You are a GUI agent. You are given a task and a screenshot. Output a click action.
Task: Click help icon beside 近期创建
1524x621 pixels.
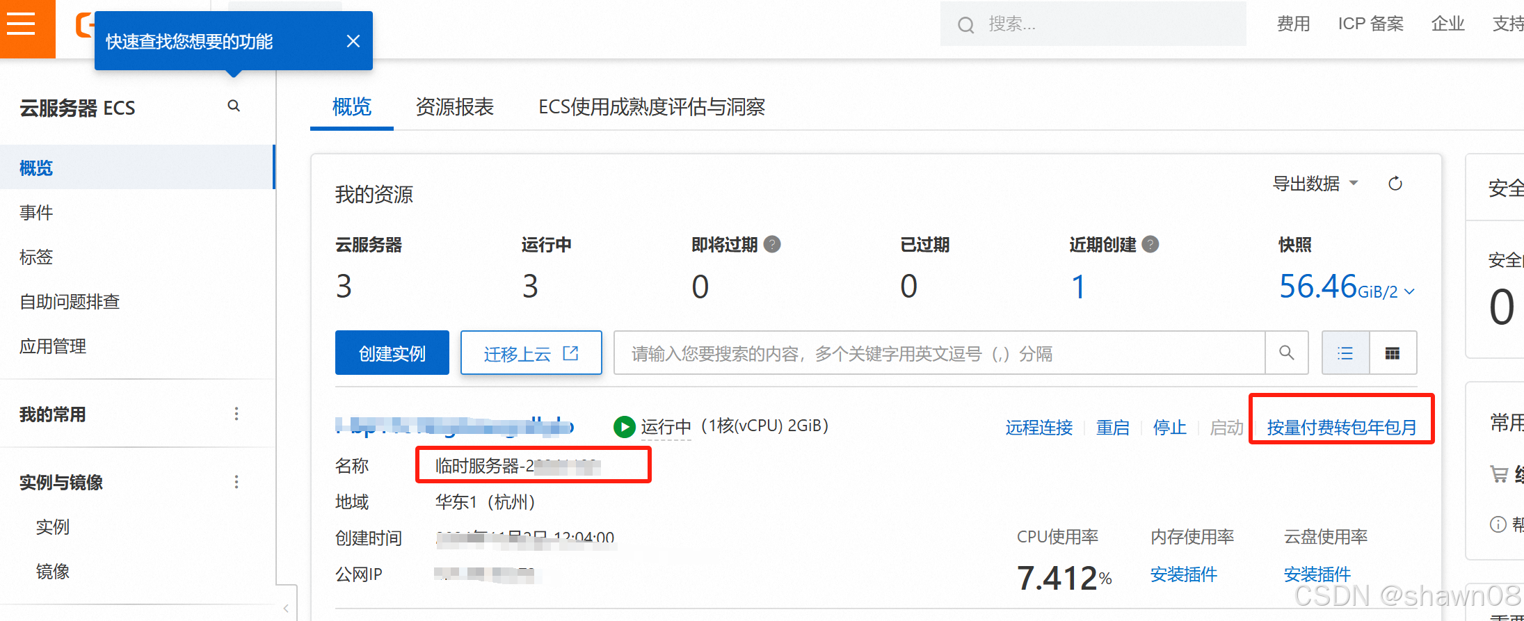pyautogui.click(x=1150, y=244)
